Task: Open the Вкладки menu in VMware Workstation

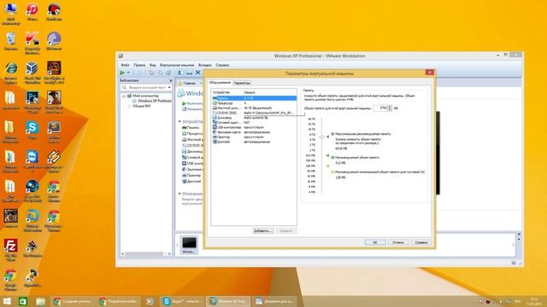Action: point(205,65)
